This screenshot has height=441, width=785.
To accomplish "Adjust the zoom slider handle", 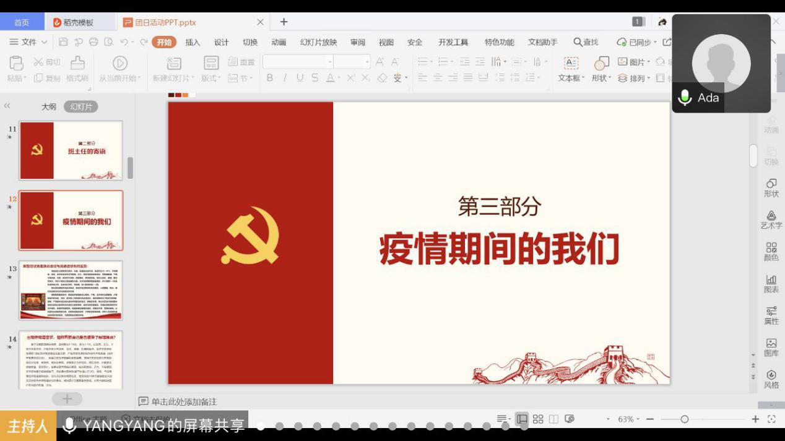I will point(684,419).
